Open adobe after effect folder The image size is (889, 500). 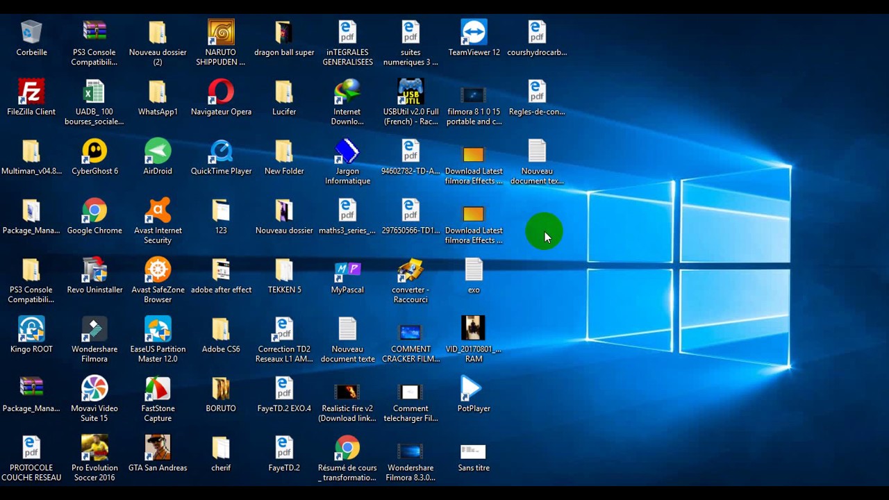(x=221, y=270)
